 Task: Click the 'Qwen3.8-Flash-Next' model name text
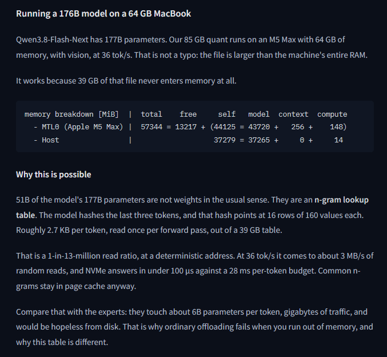52,39
